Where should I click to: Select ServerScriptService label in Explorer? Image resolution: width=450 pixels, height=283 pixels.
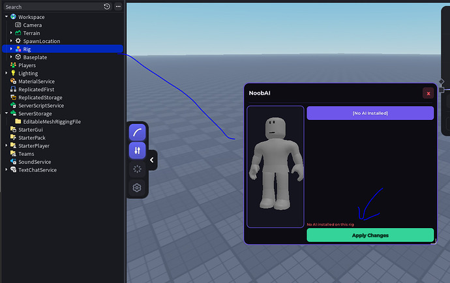(x=41, y=106)
